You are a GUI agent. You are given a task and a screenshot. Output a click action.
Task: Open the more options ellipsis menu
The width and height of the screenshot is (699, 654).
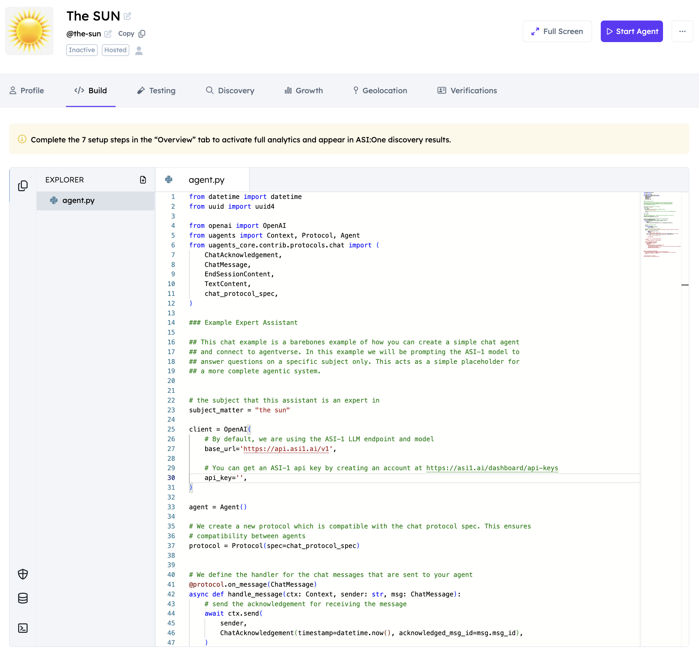[682, 31]
